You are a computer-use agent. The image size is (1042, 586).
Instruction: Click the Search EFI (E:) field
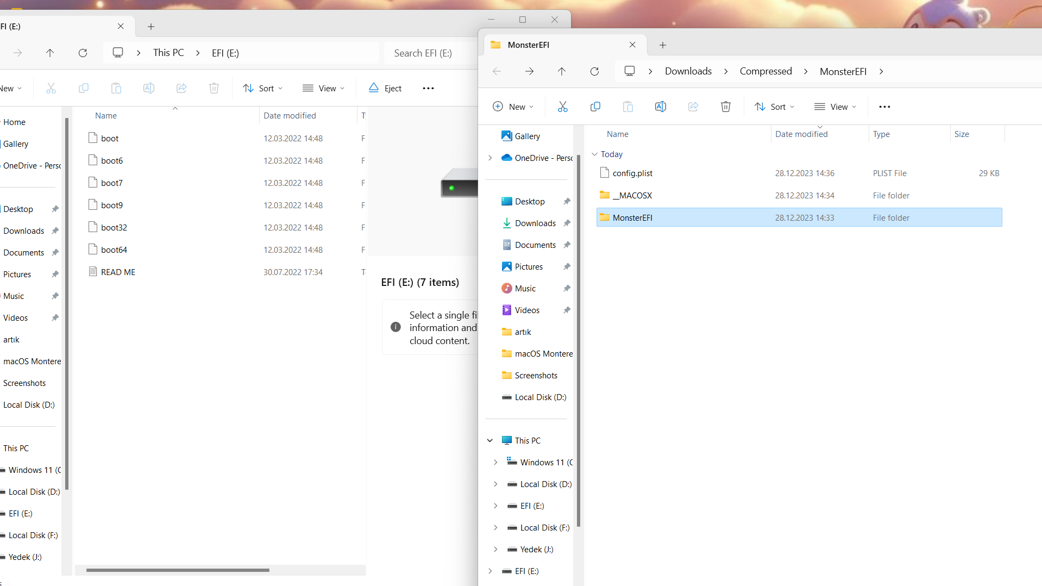pos(429,53)
